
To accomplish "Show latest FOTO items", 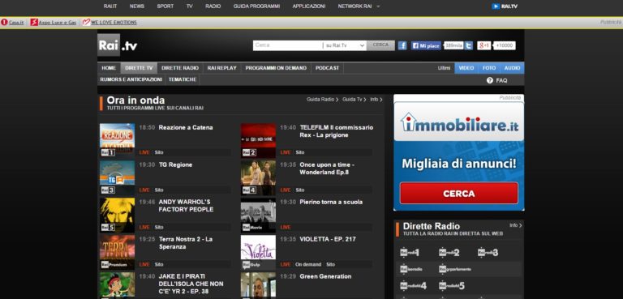I will 489,68.
